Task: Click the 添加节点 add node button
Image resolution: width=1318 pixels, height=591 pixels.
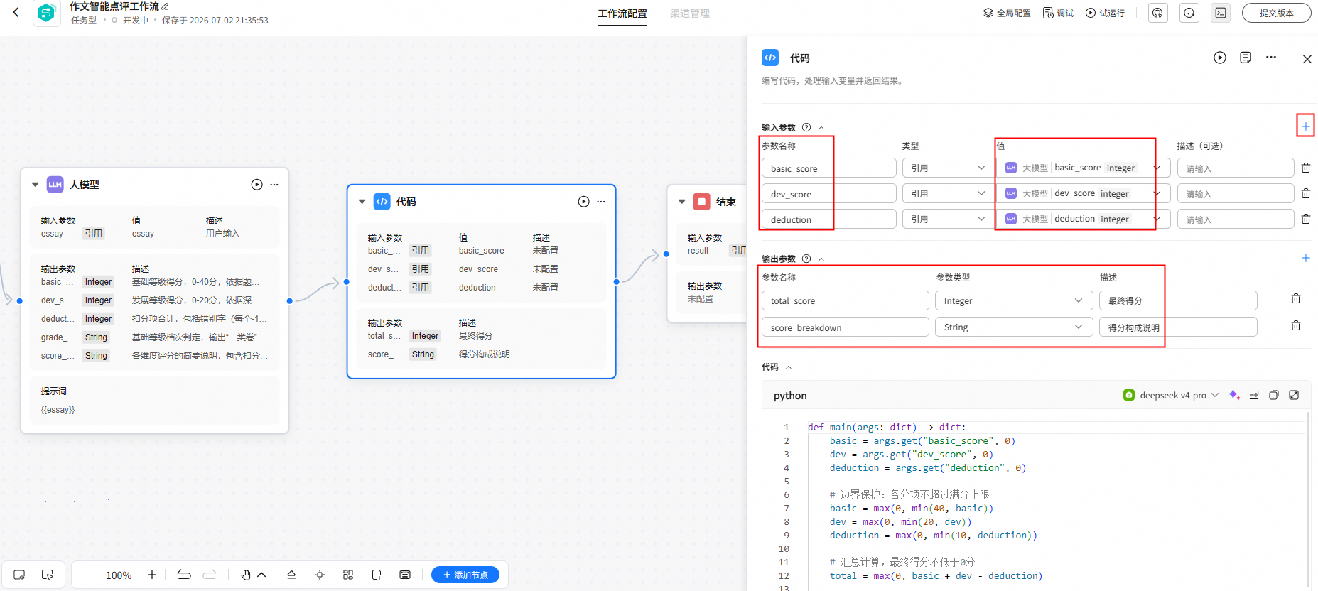Action: click(x=465, y=575)
